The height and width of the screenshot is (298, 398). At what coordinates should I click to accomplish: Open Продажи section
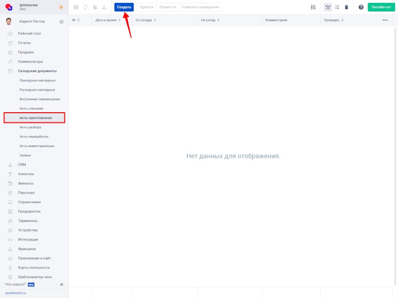[x=26, y=52]
